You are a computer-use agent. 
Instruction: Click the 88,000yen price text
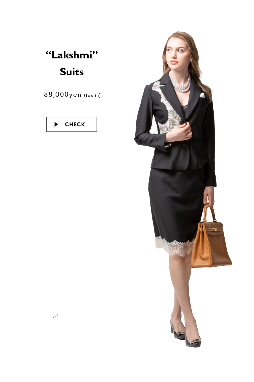[x=63, y=95]
